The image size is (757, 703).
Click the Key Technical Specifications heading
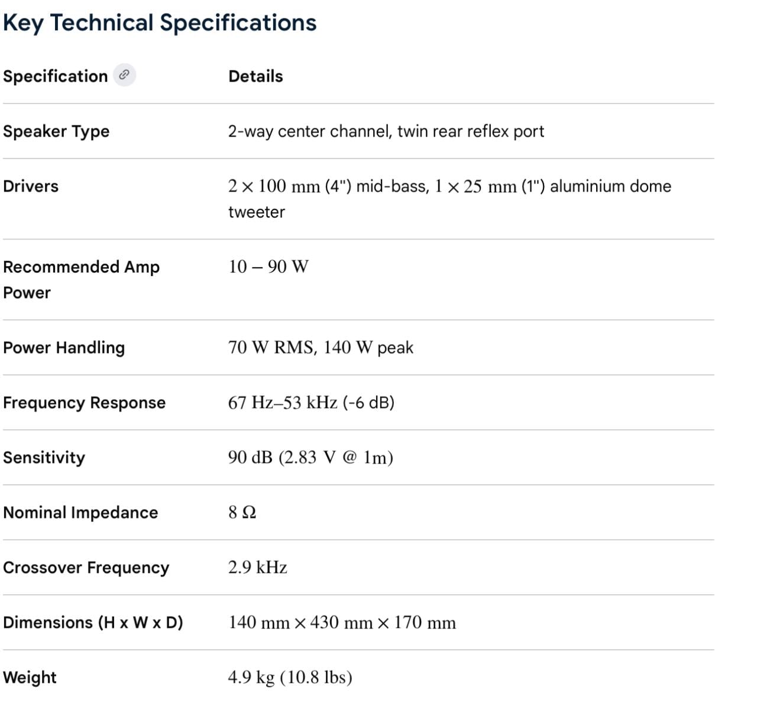coord(160,23)
